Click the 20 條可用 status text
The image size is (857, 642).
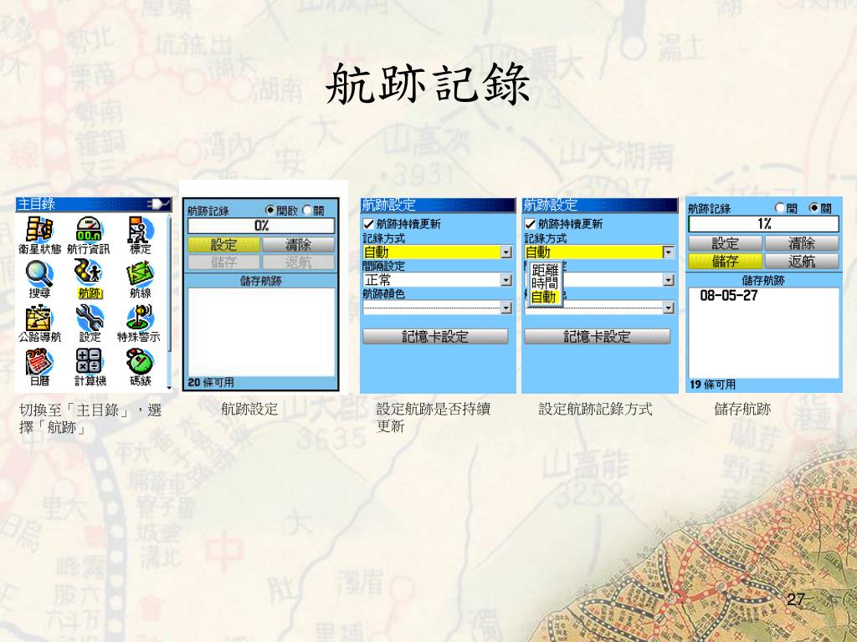(211, 383)
